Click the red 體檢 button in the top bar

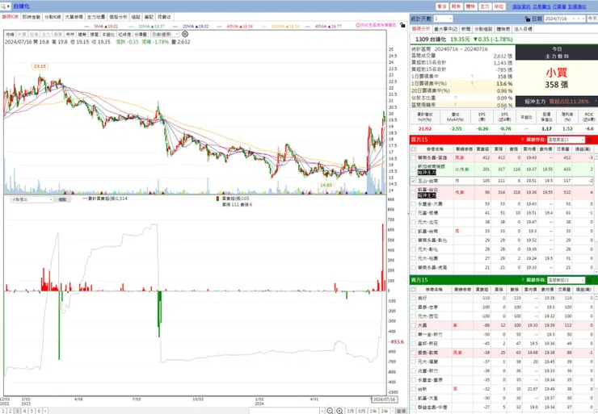[x=470, y=6]
